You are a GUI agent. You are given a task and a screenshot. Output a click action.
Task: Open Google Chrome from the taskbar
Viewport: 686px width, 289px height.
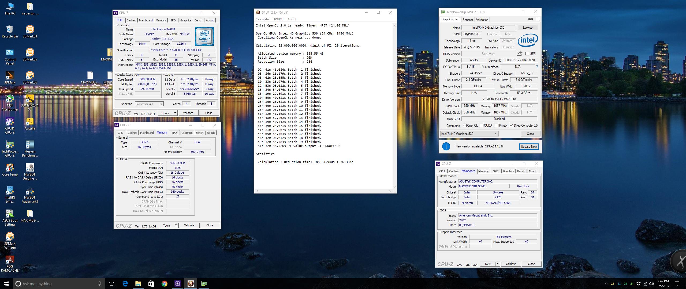point(164,284)
